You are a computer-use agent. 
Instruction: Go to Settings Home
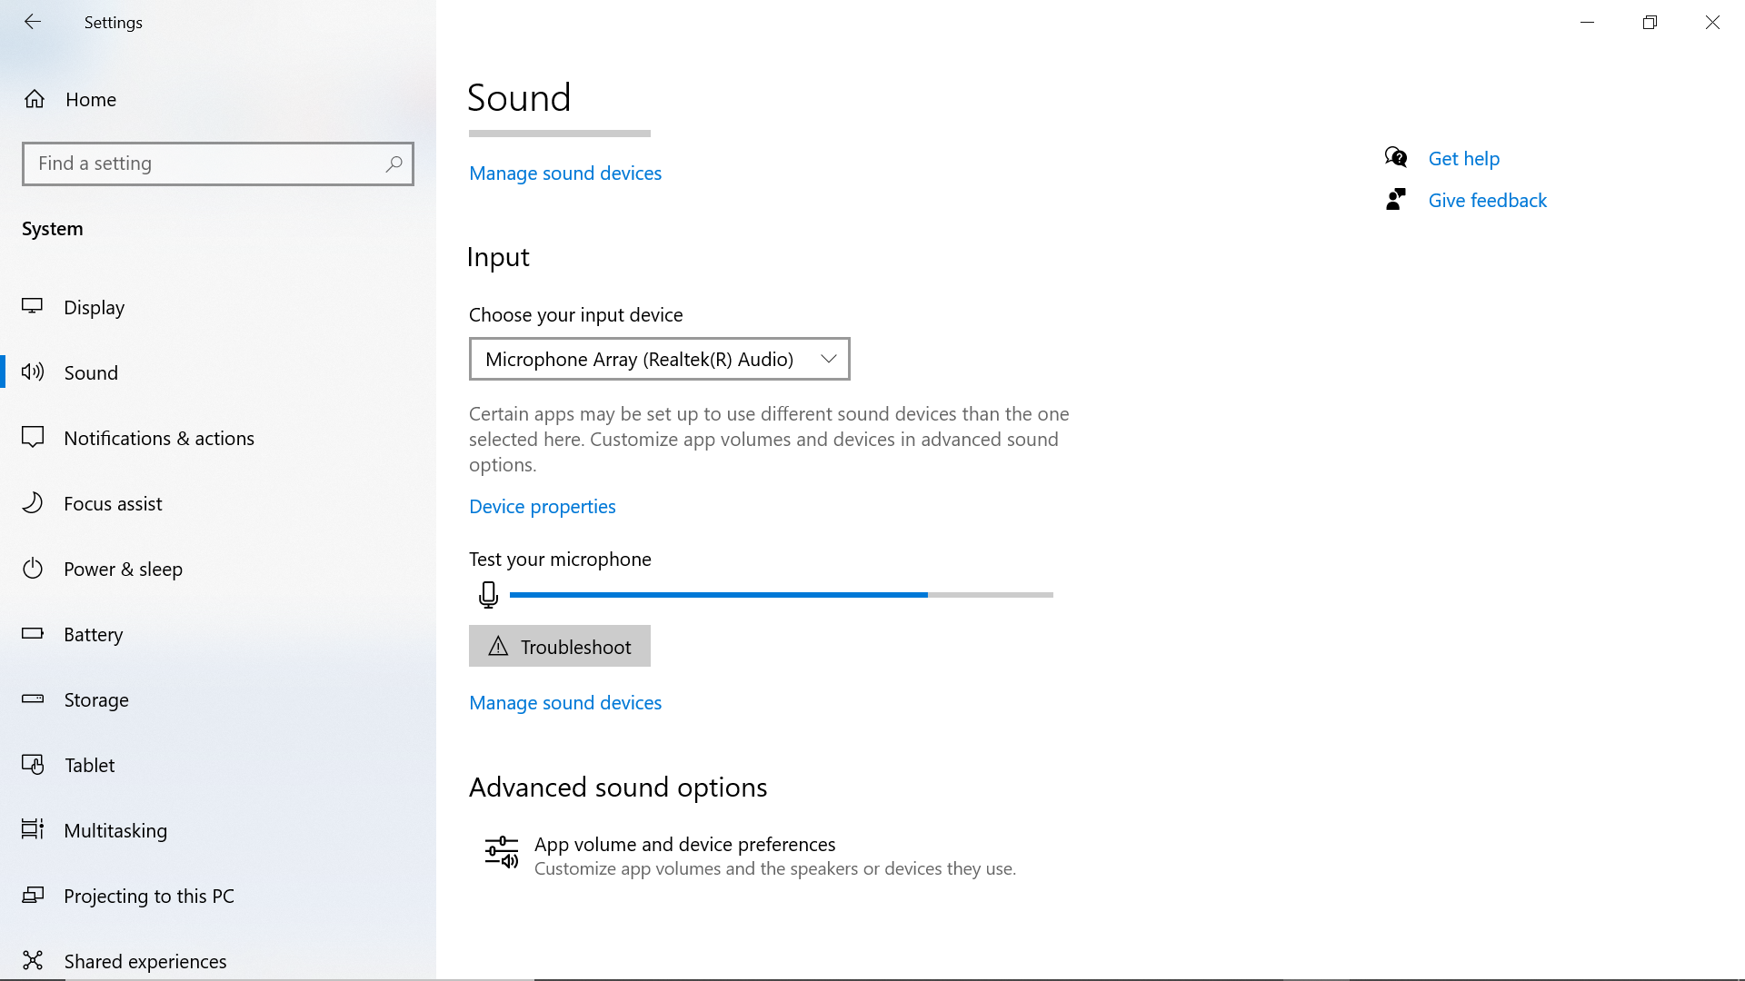[218, 99]
